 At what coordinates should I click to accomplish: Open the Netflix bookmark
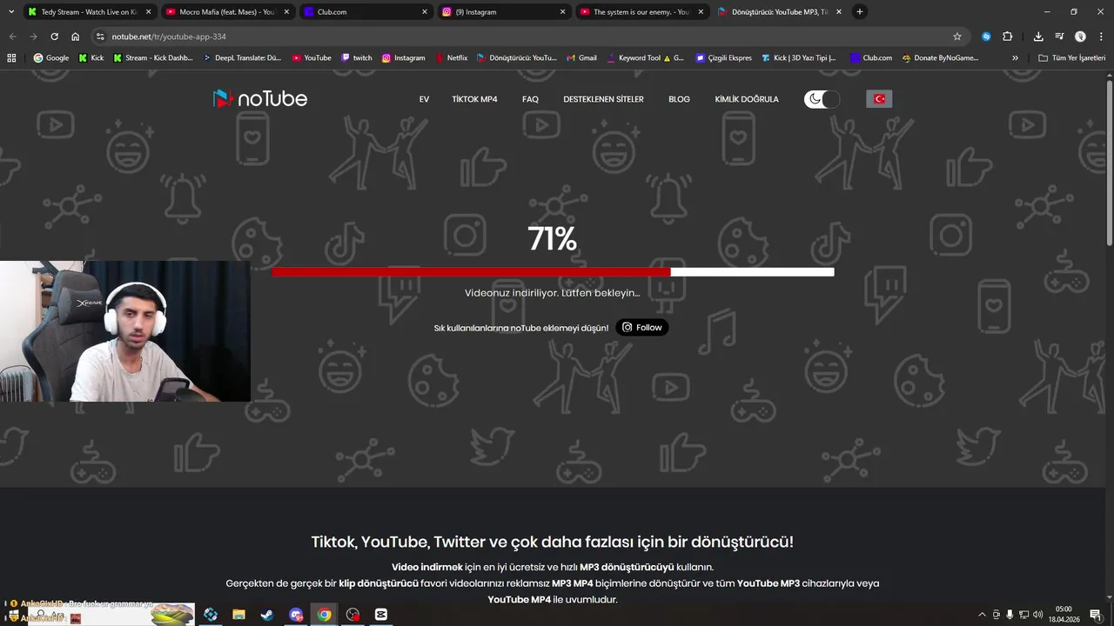[452, 58]
